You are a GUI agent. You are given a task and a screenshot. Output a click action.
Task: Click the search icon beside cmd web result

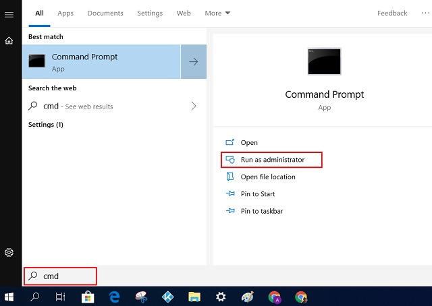tap(33, 106)
